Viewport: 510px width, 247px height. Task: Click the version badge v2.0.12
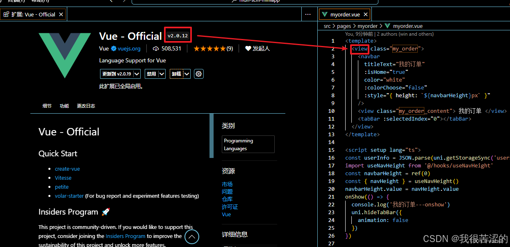point(178,36)
